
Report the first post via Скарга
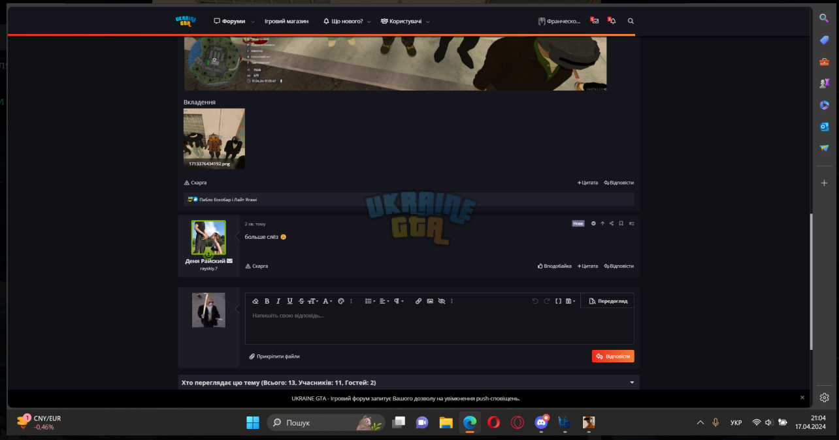click(x=195, y=183)
